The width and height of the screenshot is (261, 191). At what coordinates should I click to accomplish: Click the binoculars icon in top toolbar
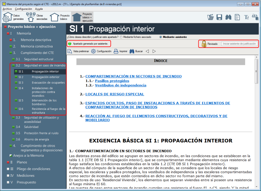point(228,17)
